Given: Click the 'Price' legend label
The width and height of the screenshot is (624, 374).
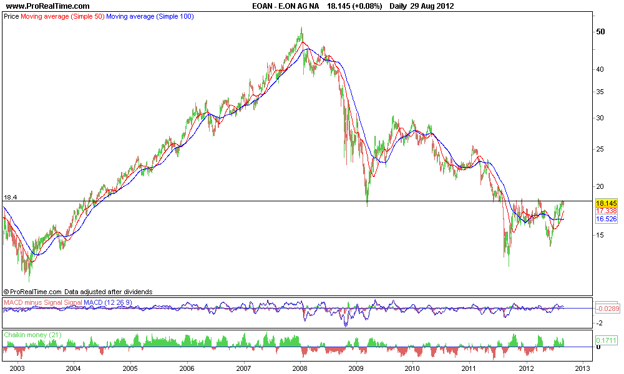Looking at the screenshot, I should (11, 16).
